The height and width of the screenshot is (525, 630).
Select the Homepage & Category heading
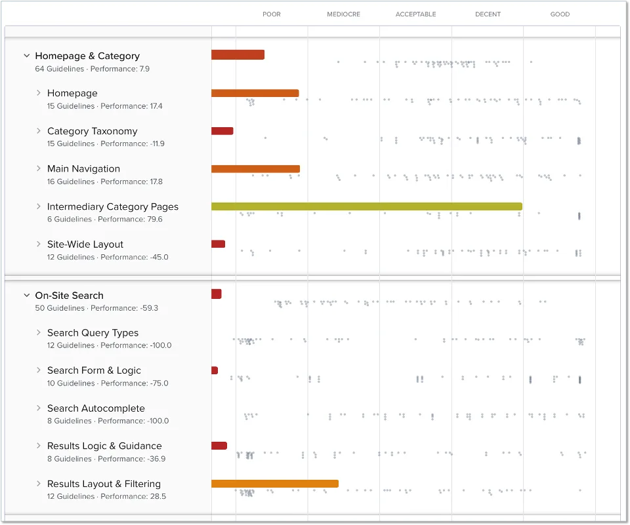(87, 56)
